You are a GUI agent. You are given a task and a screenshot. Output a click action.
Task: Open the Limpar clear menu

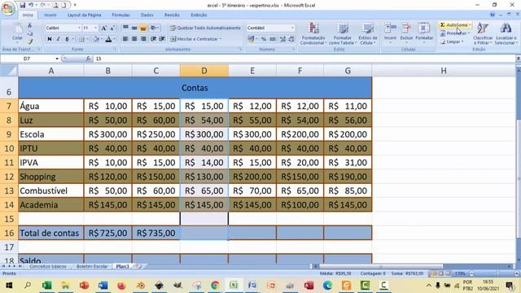click(x=451, y=42)
